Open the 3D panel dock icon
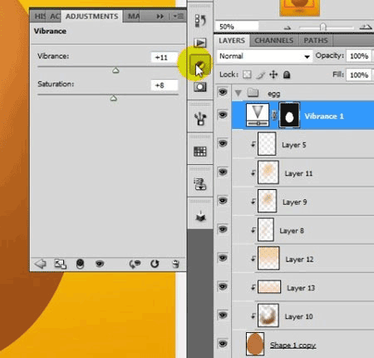This screenshot has height=358, width=374. click(x=200, y=216)
